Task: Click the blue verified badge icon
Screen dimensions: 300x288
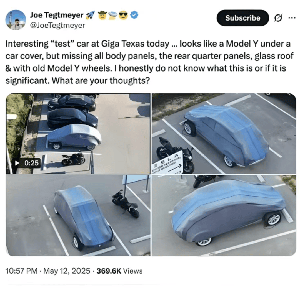Action: click(x=134, y=15)
